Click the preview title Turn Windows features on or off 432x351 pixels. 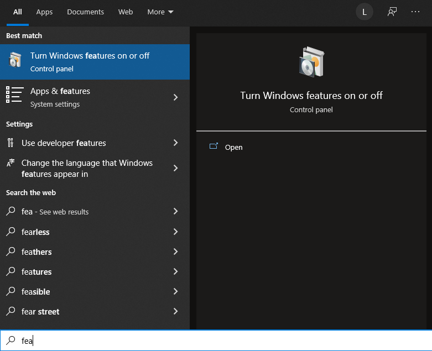pos(311,95)
